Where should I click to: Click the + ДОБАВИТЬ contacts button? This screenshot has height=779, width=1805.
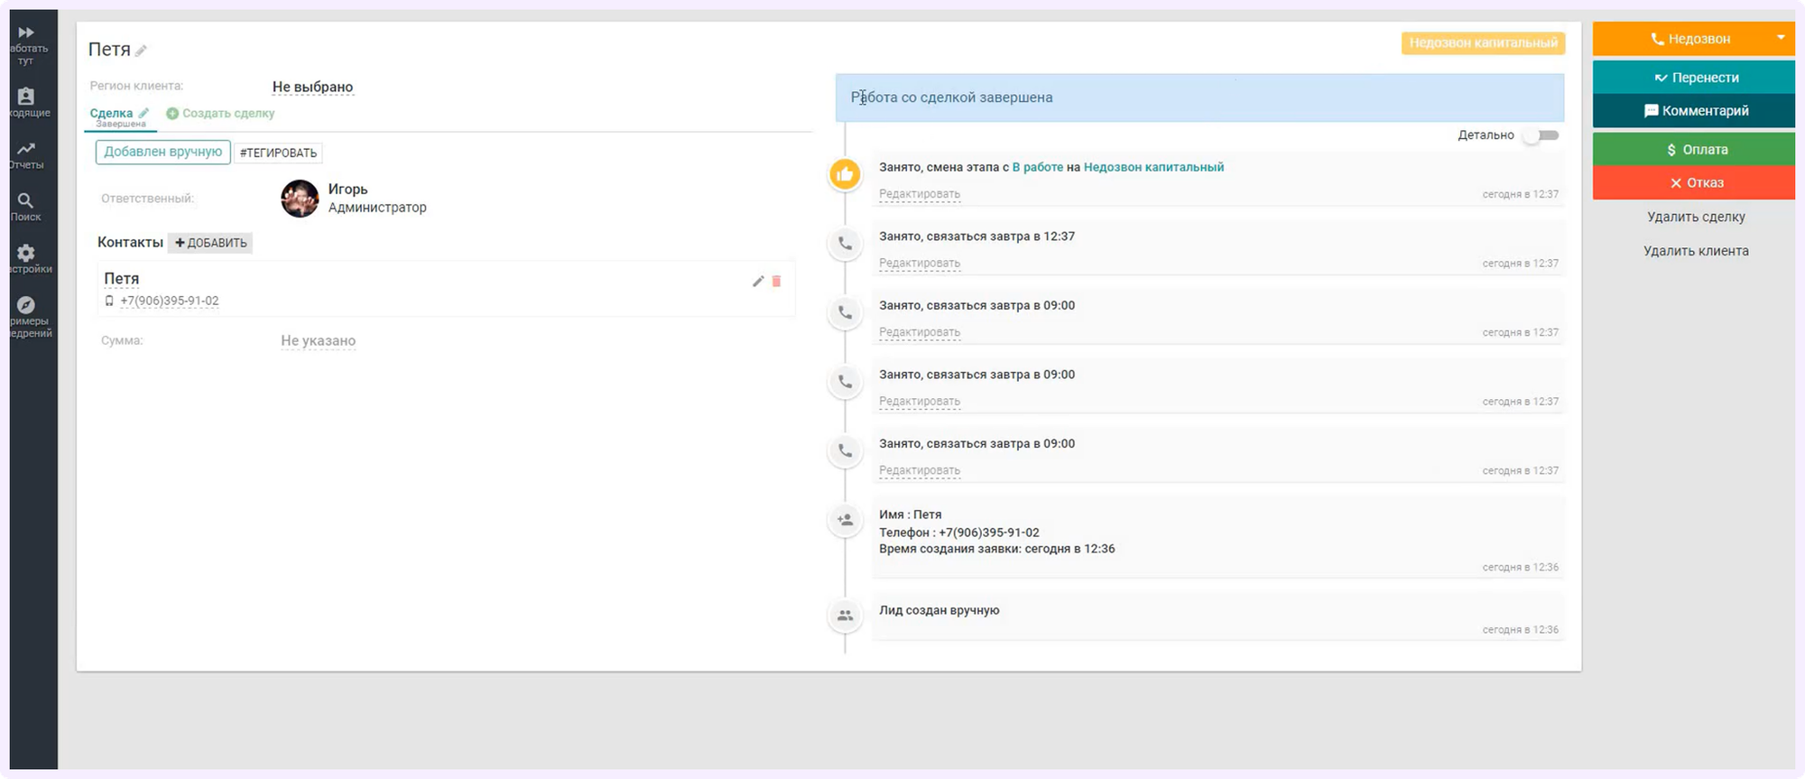coord(210,243)
